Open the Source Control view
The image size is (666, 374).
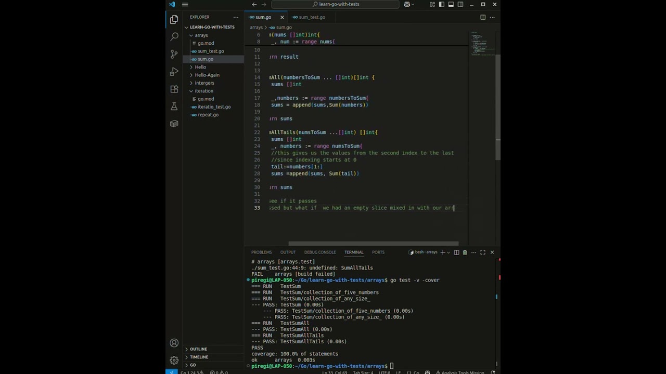click(x=174, y=54)
